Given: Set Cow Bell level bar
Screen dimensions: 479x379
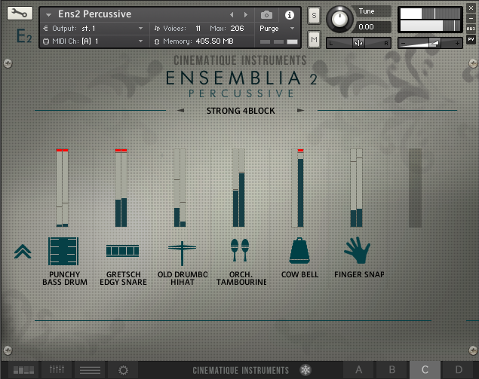Looking at the screenshot, I should pyautogui.click(x=297, y=188).
